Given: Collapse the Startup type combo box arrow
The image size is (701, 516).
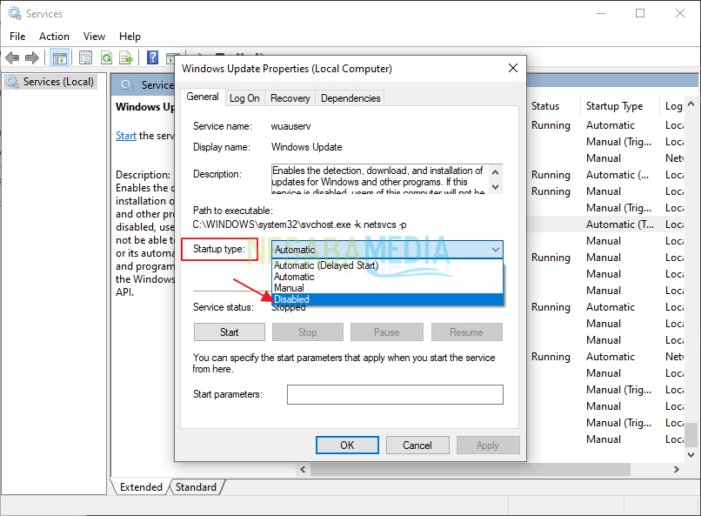Looking at the screenshot, I should pos(495,250).
